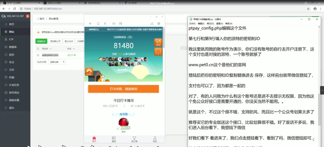Tap the 挑战规则 link on the banner
The width and height of the screenshot is (324, 147).
pyautogui.click(x=124, y=70)
